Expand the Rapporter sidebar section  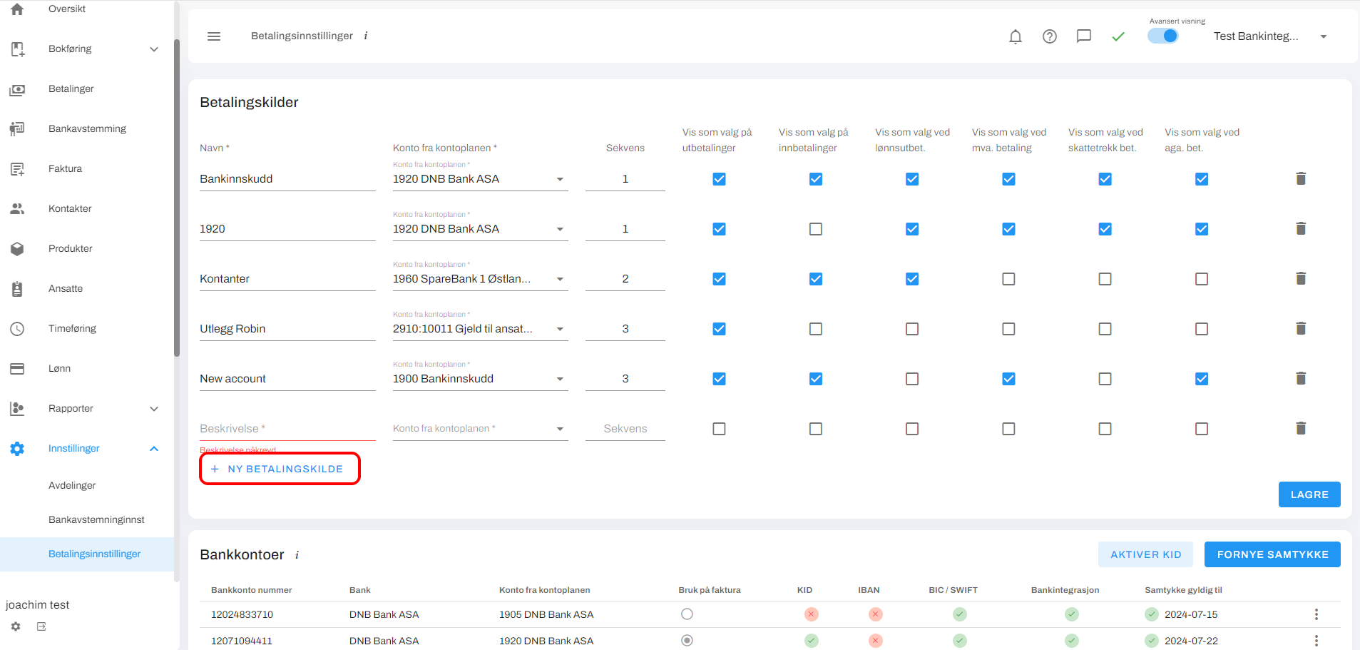coord(154,409)
